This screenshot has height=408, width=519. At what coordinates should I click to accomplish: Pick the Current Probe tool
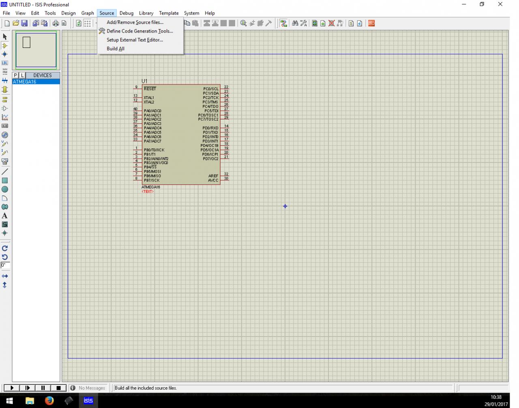click(x=5, y=152)
